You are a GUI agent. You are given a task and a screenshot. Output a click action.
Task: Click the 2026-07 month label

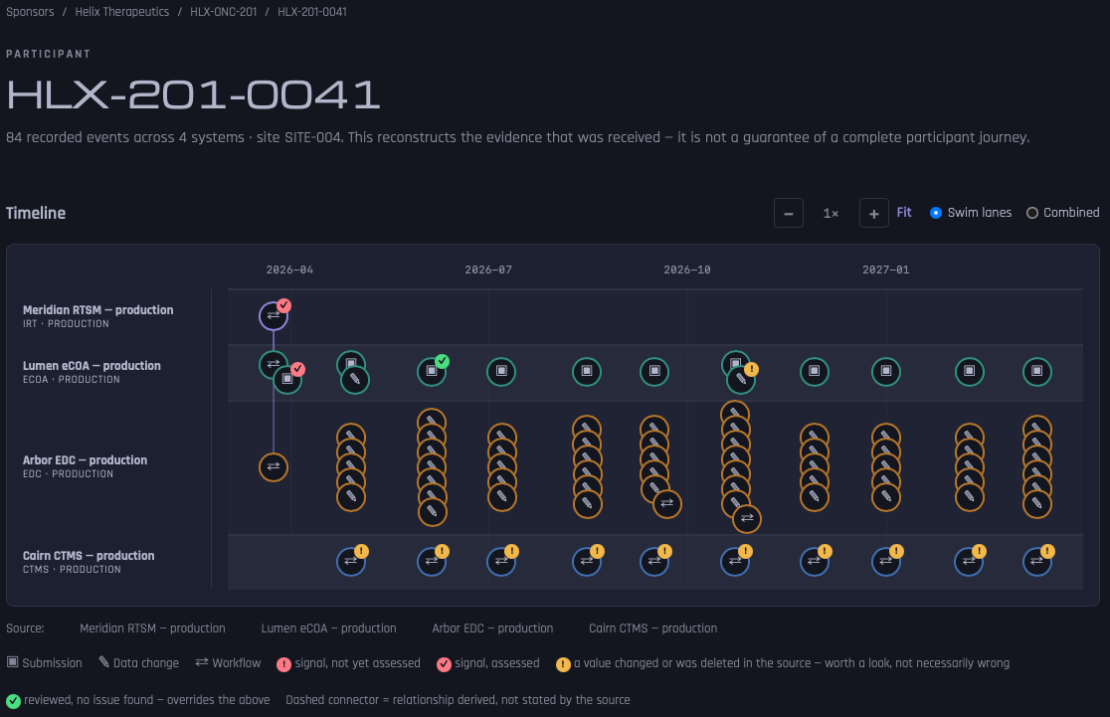(488, 269)
